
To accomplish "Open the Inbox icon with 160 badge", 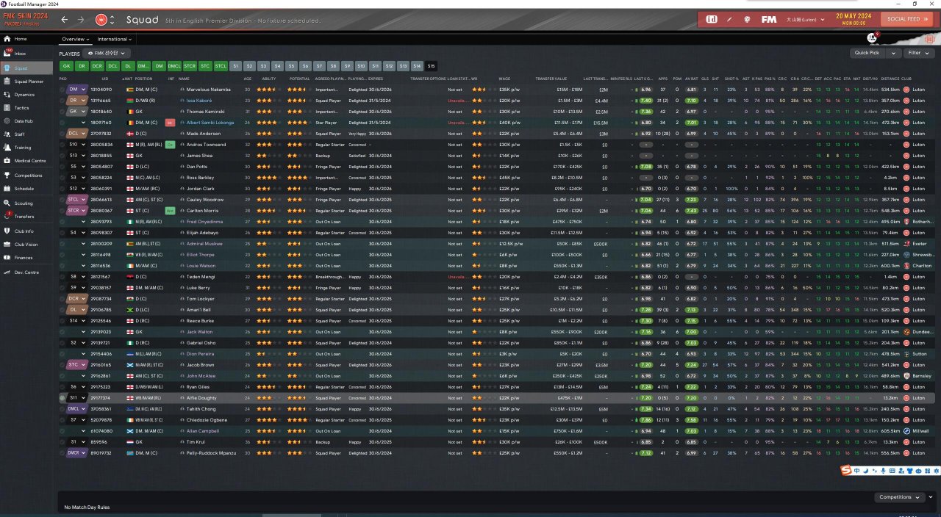I will [x=7, y=54].
